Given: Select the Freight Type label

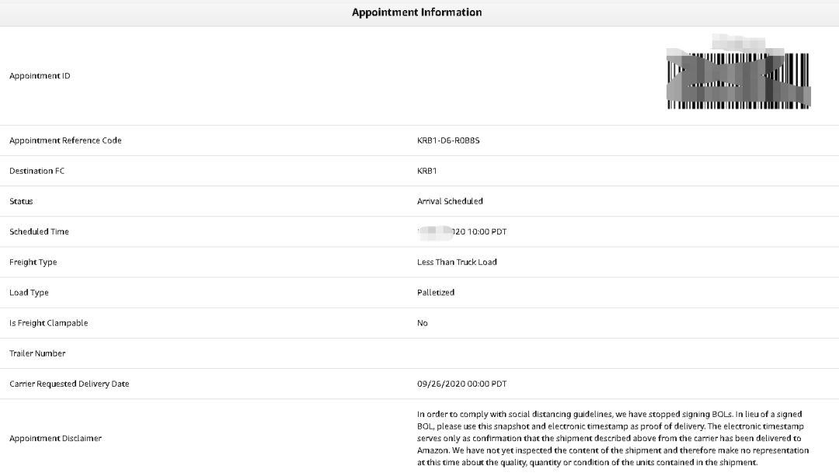Looking at the screenshot, I should 33,262.
